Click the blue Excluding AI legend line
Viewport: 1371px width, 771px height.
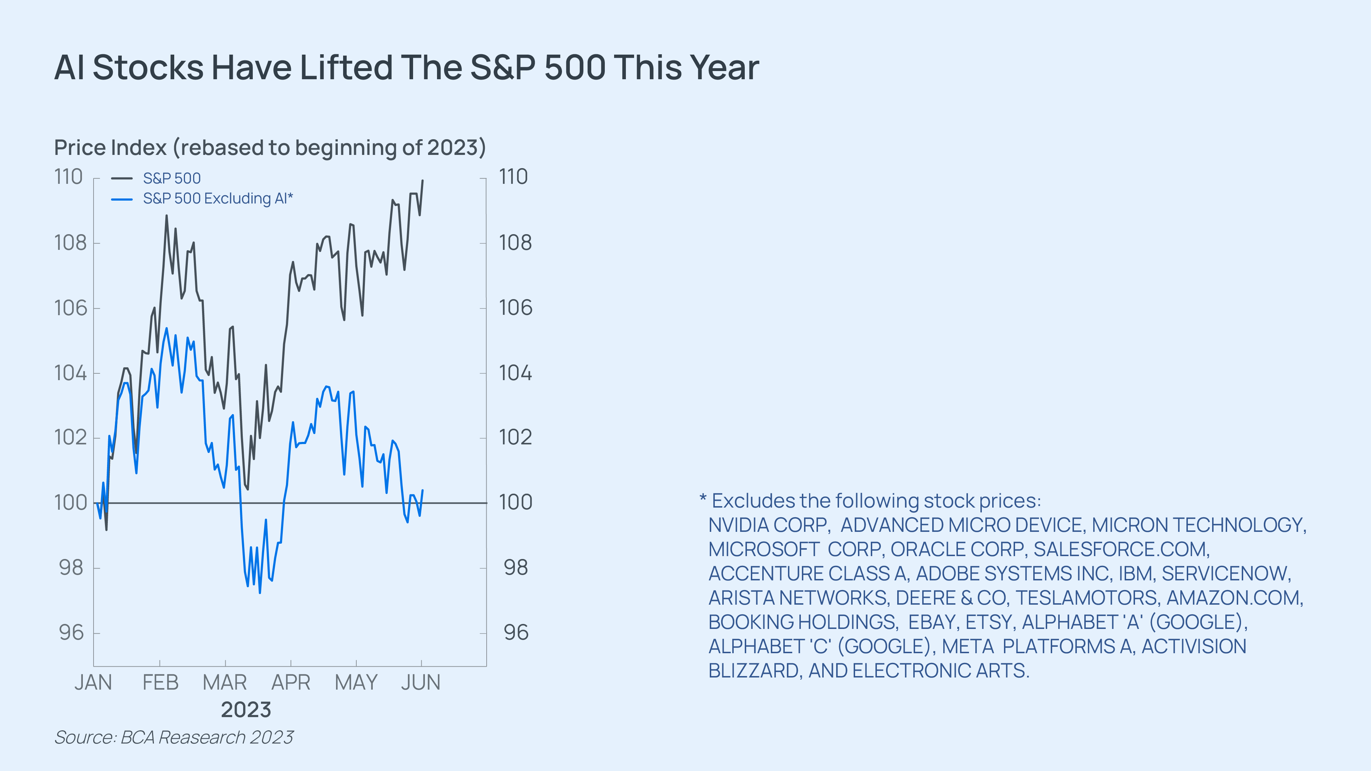point(122,199)
